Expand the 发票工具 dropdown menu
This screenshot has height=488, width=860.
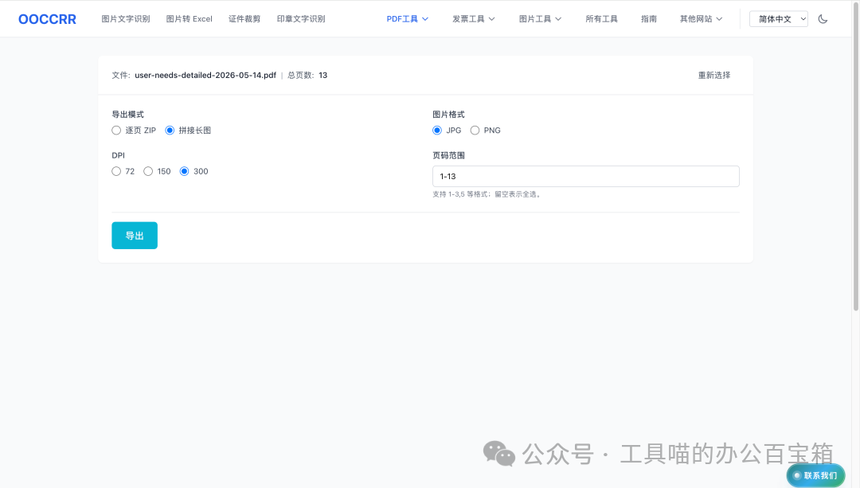[x=473, y=19]
